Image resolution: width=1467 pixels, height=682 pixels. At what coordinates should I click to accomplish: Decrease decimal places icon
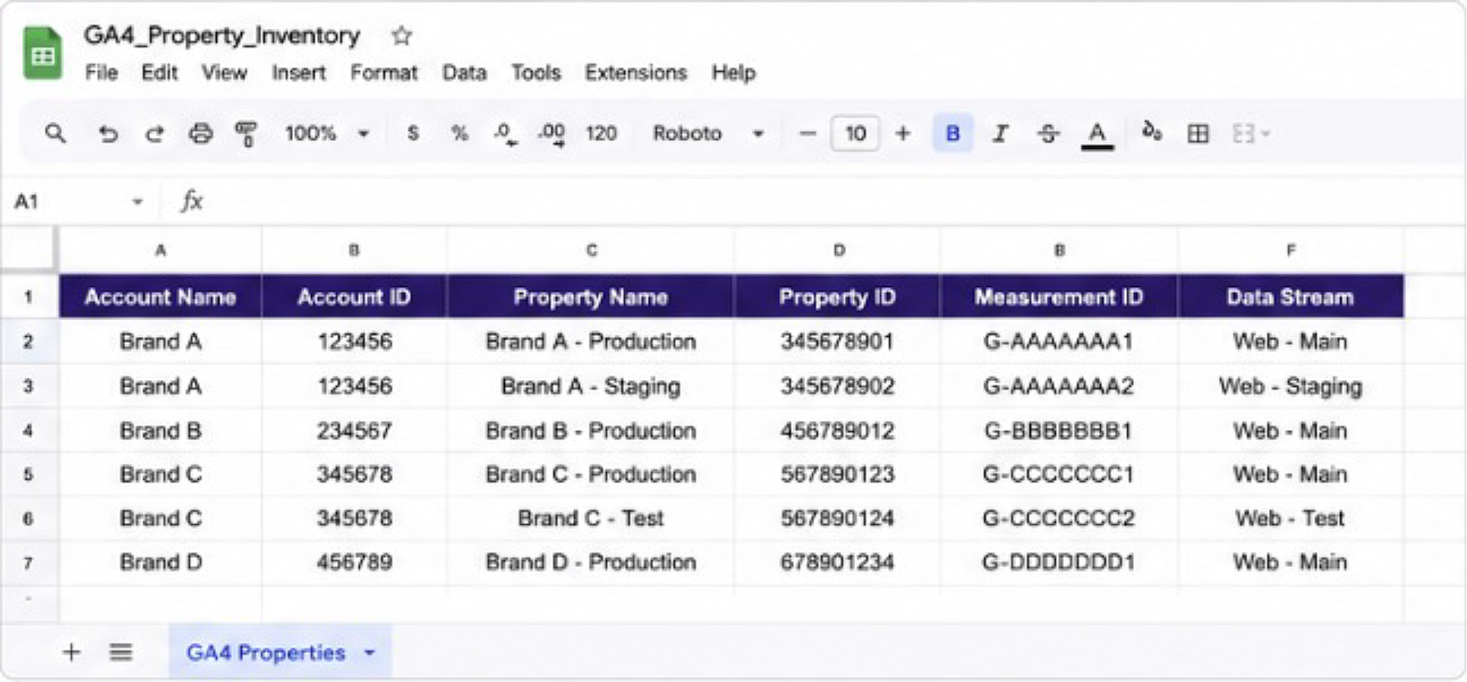click(505, 134)
